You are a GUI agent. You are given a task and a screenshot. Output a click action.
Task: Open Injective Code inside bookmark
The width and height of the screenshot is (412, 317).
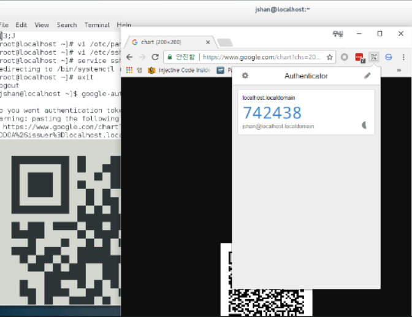tap(180, 70)
